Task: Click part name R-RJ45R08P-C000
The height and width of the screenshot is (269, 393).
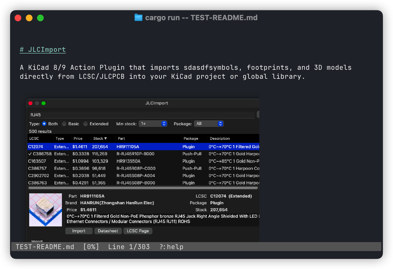Action: (x=136, y=168)
